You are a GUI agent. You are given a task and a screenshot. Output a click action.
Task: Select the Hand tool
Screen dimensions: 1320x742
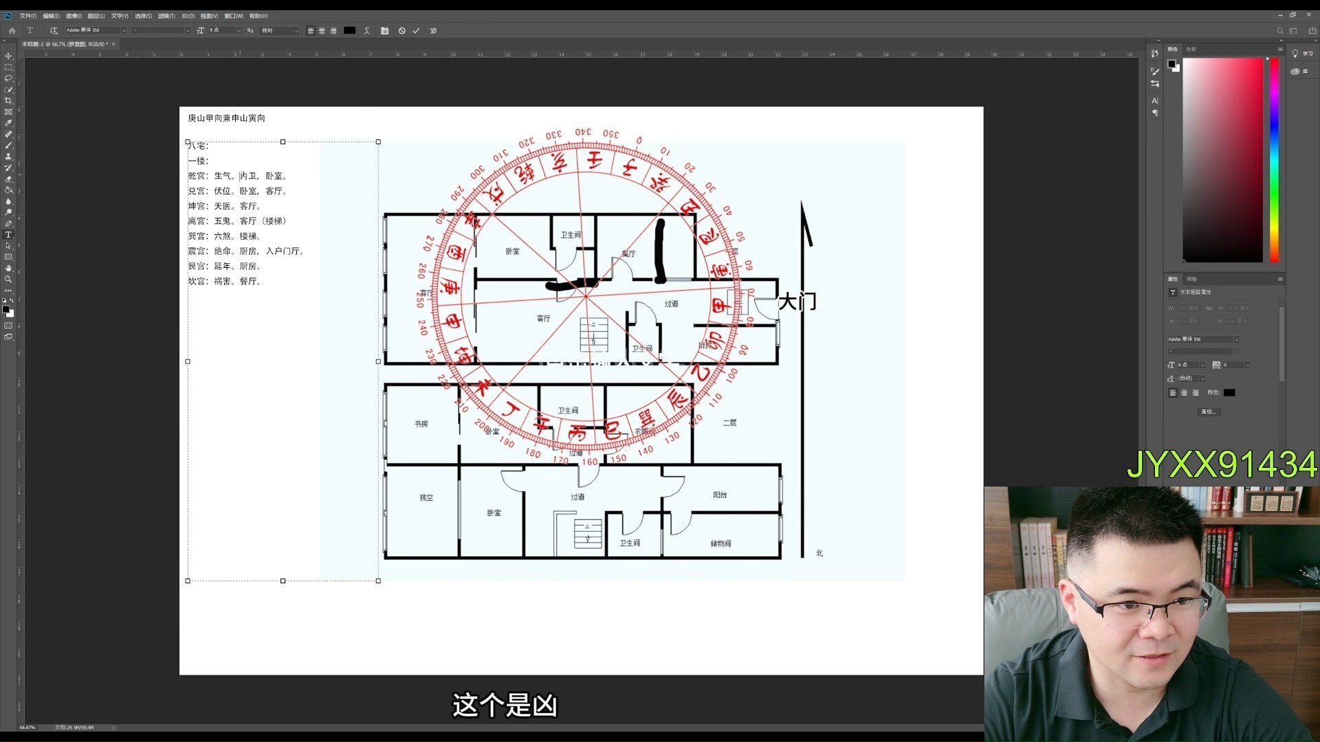pos(8,269)
